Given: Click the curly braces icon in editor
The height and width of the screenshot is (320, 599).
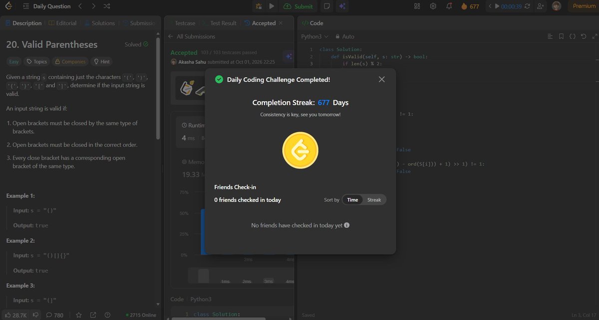Looking at the screenshot, I should [572, 36].
